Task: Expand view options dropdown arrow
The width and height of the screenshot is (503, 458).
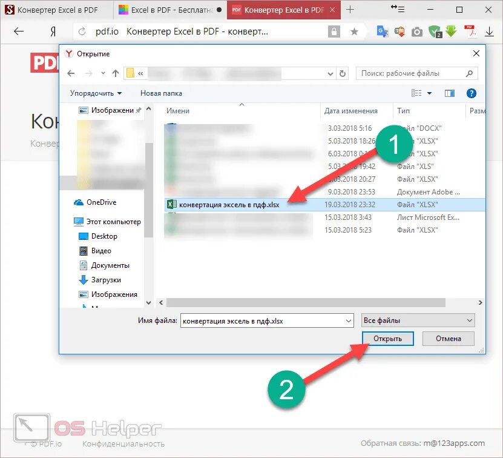Action: 429,93
